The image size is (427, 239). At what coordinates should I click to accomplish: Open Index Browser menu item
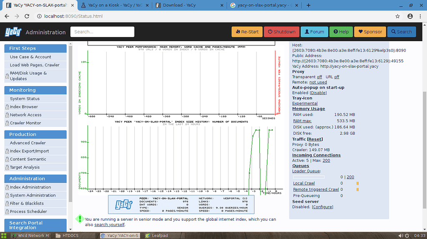pyautogui.click(x=35, y=107)
